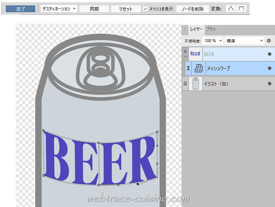The width and height of the screenshot is (275, 207).
Task: Collapse the BEER layer chevron
Action: (185, 57)
